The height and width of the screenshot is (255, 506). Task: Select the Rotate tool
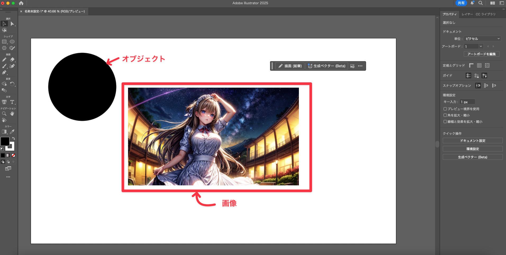pos(12,84)
